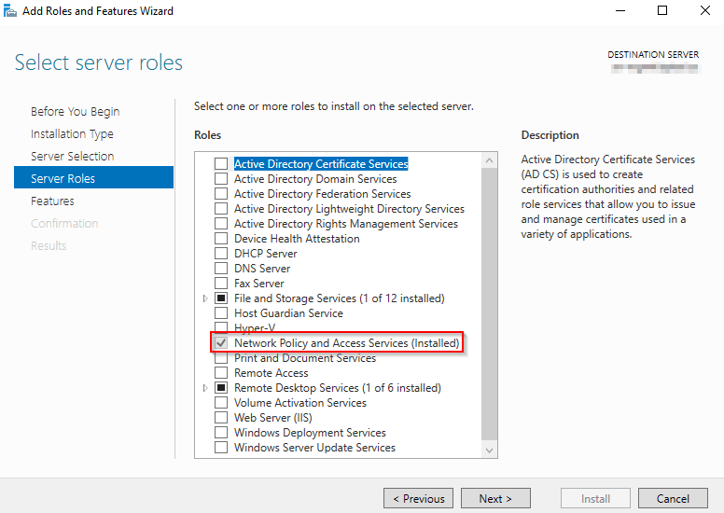
Task: Check the Active Directory Certificate Services checkbox
Action: (x=221, y=164)
